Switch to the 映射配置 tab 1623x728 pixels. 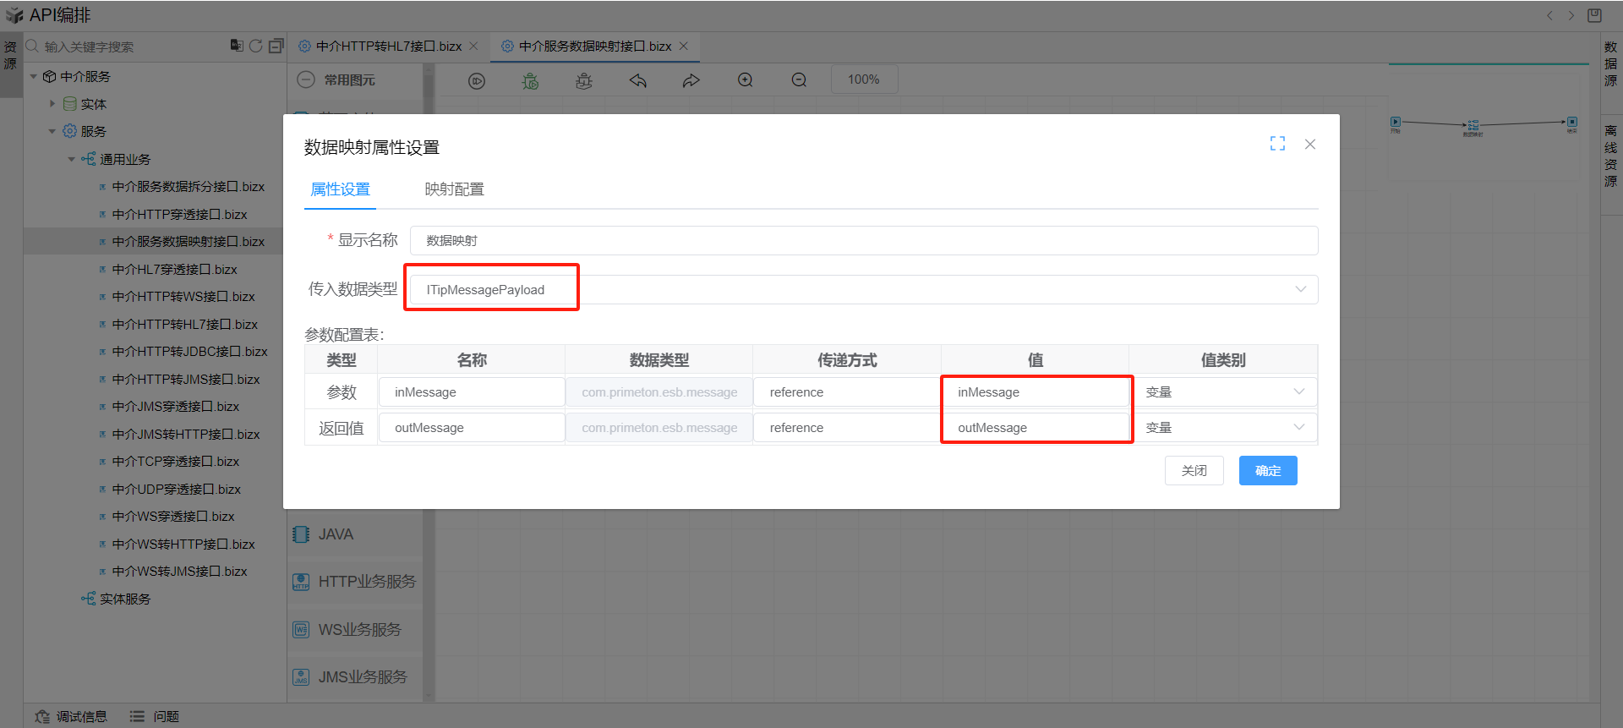[x=454, y=189]
